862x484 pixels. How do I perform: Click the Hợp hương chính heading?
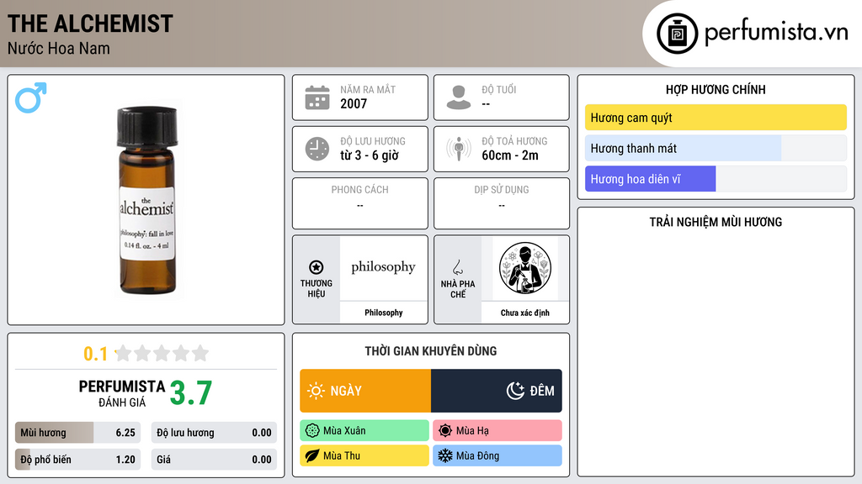(716, 89)
